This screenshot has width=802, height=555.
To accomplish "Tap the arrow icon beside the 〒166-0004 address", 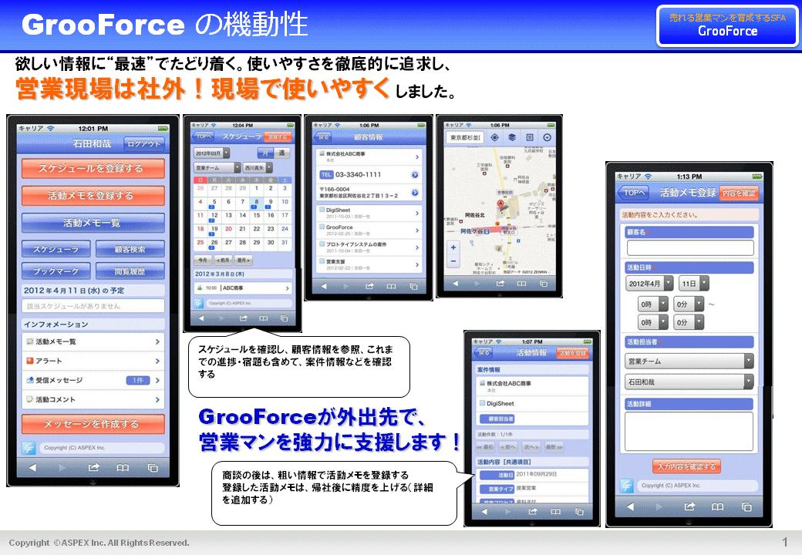I will click(x=415, y=193).
